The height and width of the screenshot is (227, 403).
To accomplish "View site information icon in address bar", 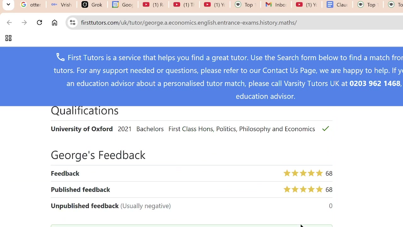I will pyautogui.click(x=72, y=23).
